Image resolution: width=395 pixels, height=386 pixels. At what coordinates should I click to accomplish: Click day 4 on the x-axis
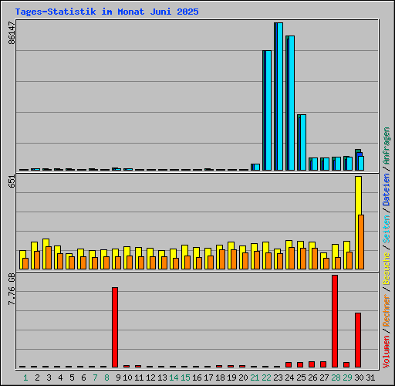60,378
